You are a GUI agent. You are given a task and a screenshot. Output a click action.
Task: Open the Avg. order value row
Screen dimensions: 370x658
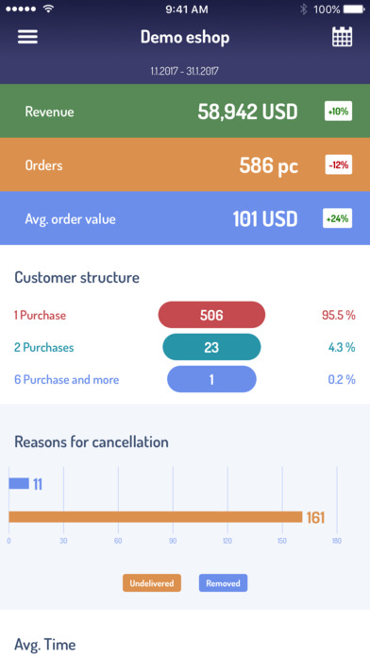click(x=185, y=218)
